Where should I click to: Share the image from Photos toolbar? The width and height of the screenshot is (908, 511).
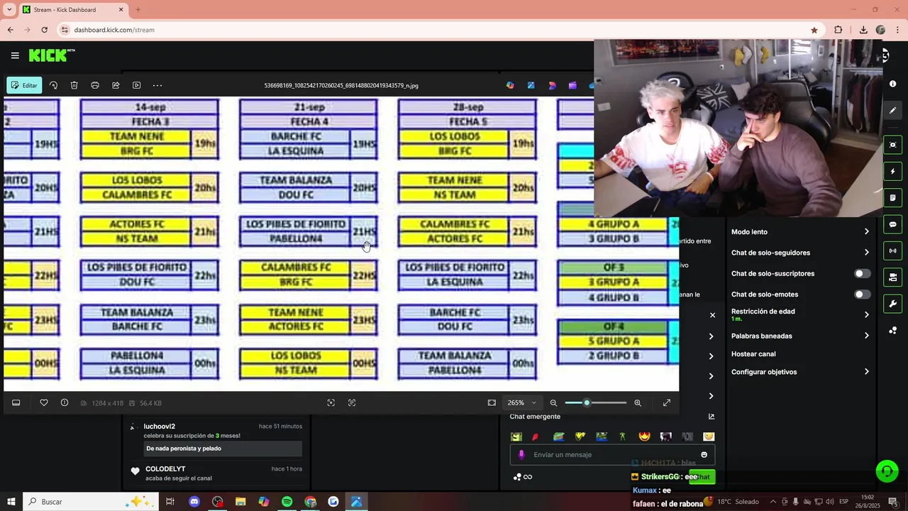pos(116,85)
